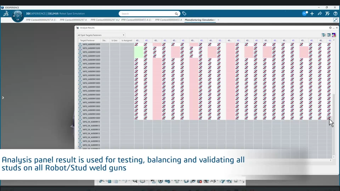Click the filter icon in Analyze Results
The width and height of the screenshot is (340, 191).
click(323, 35)
